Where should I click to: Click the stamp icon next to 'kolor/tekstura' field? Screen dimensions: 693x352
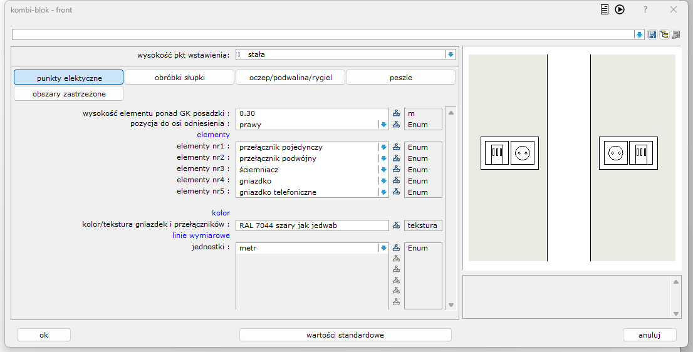pos(396,225)
